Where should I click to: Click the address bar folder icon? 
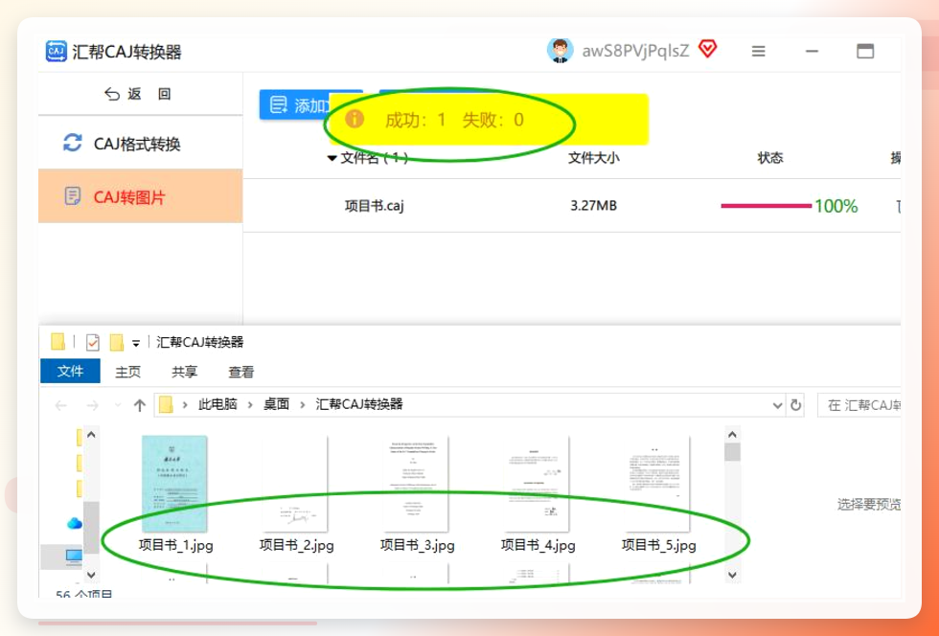[x=166, y=405]
